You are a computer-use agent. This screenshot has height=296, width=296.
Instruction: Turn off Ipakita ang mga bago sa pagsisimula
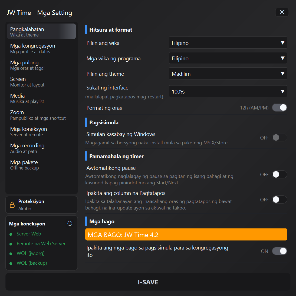tap(279, 251)
